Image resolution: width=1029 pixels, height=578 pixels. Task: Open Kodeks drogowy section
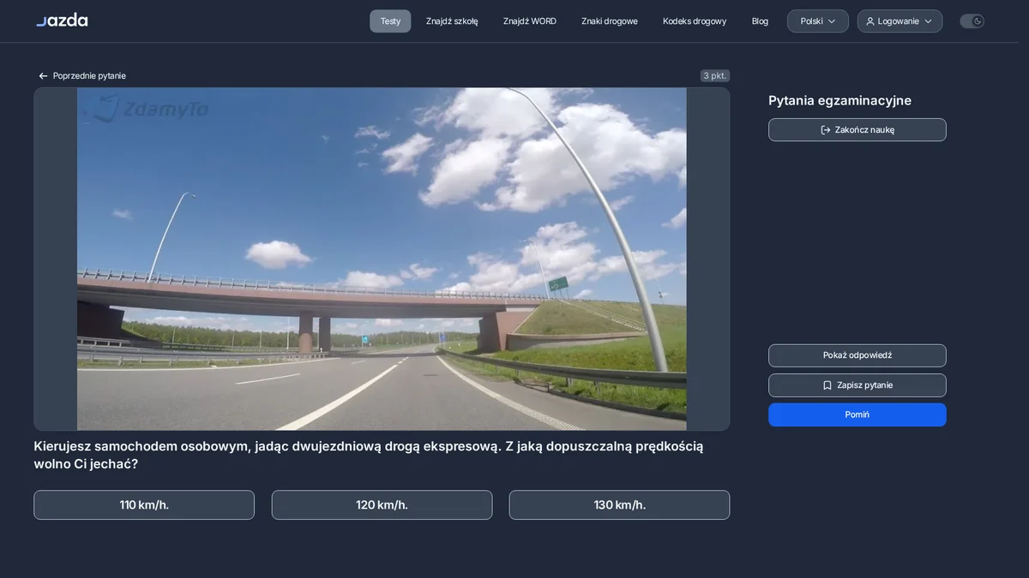point(695,21)
